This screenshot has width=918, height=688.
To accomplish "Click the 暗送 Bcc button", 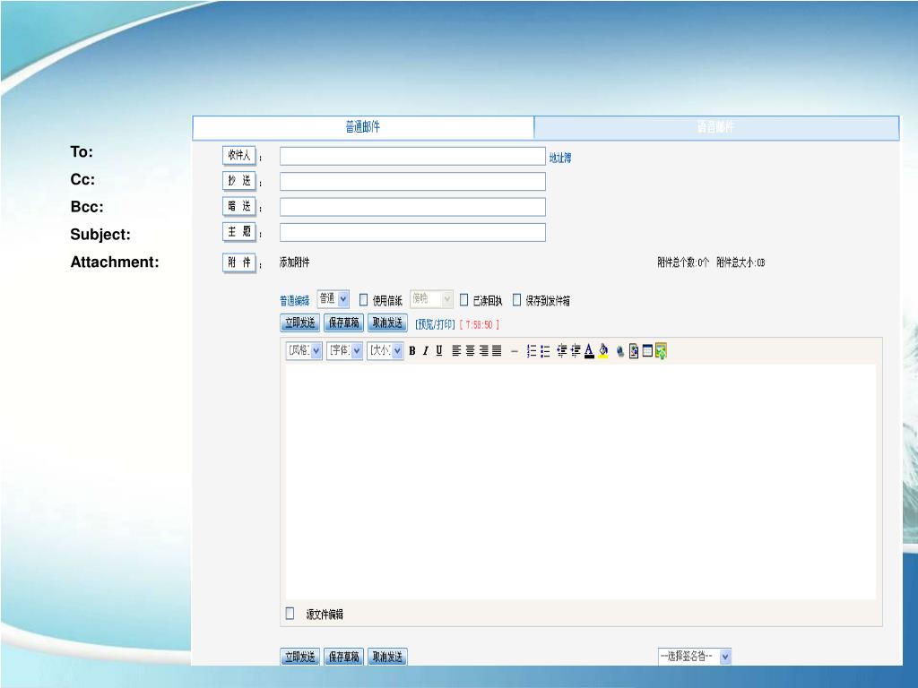I will click(239, 207).
